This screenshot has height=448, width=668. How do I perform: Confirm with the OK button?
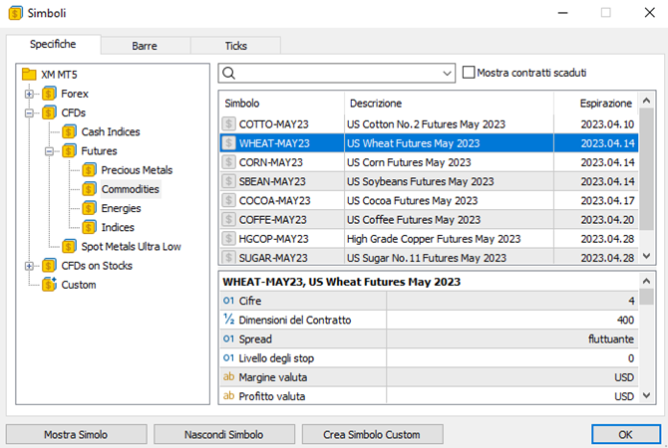click(x=626, y=434)
